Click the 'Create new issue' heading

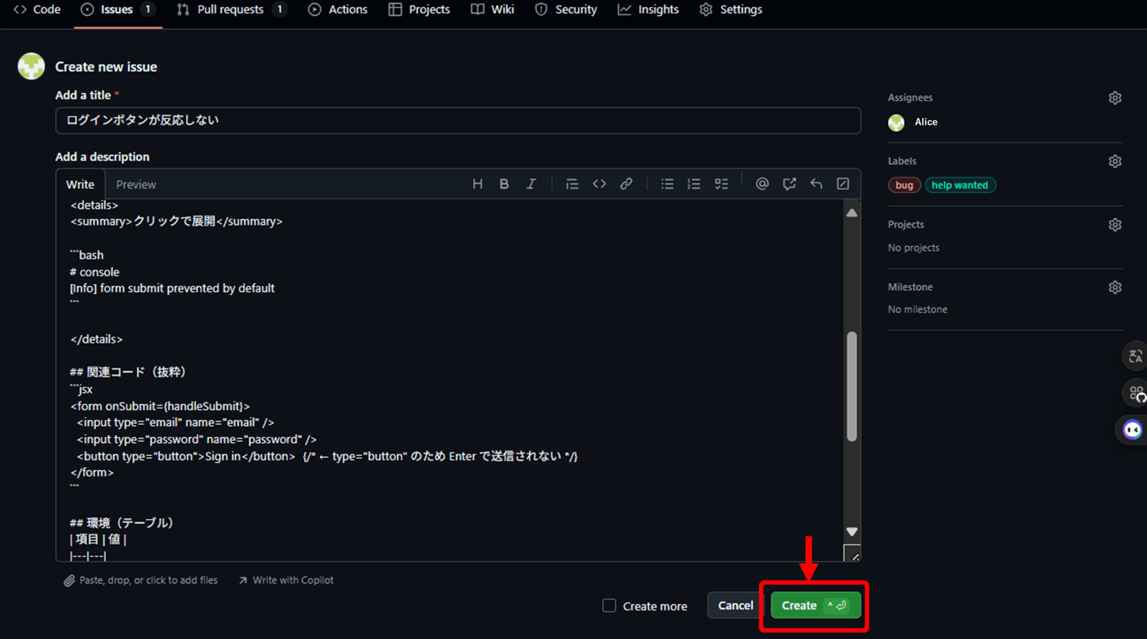106,67
